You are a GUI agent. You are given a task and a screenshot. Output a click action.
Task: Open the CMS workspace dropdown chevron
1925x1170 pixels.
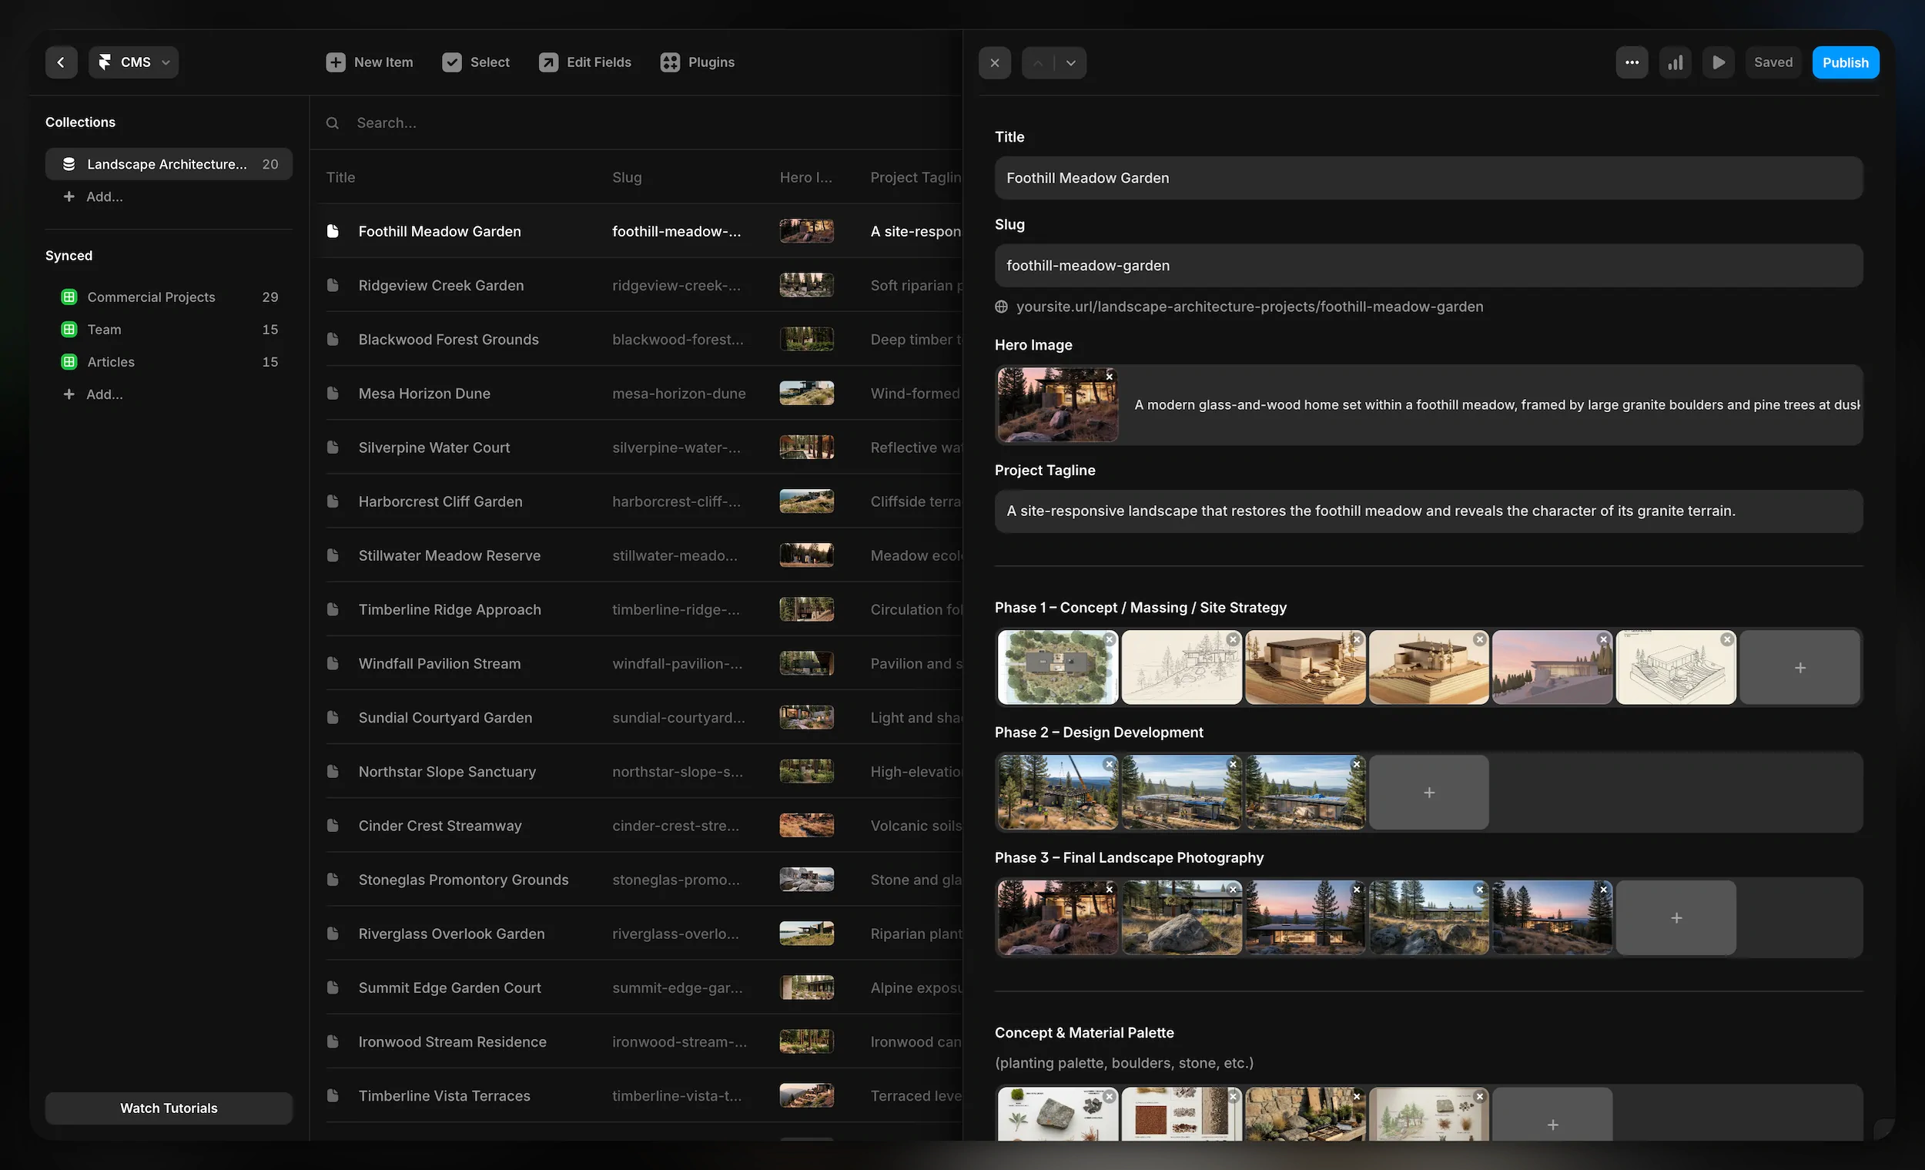pos(166,62)
